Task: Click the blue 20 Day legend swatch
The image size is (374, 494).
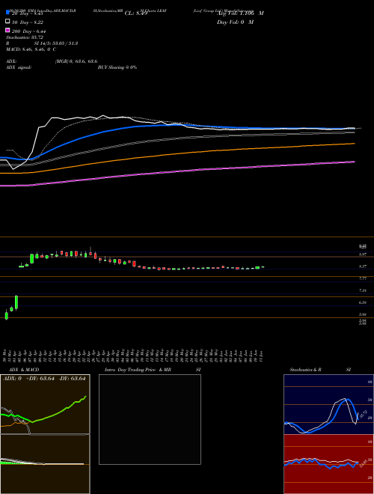Action: tap(8, 13)
